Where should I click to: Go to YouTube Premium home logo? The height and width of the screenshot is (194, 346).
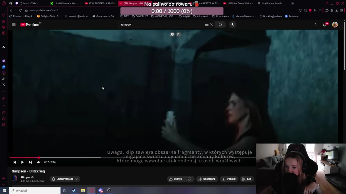coord(30,25)
